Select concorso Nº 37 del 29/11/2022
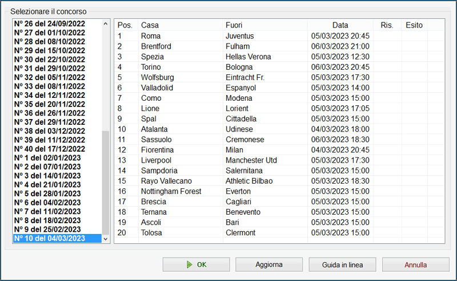Screen dimensions: 457x281 (58, 122)
